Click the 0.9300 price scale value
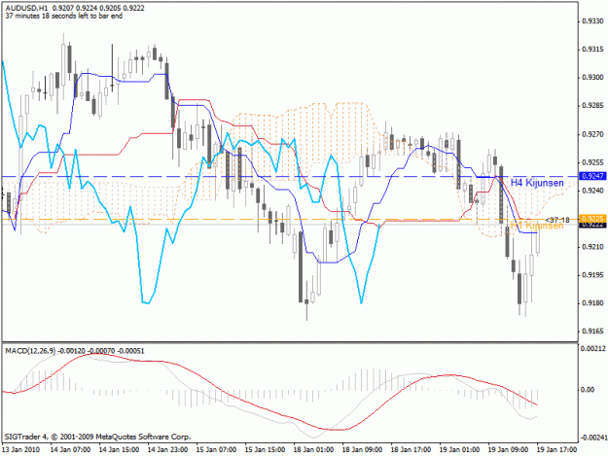Screen dimensions: 608x456 593,78
